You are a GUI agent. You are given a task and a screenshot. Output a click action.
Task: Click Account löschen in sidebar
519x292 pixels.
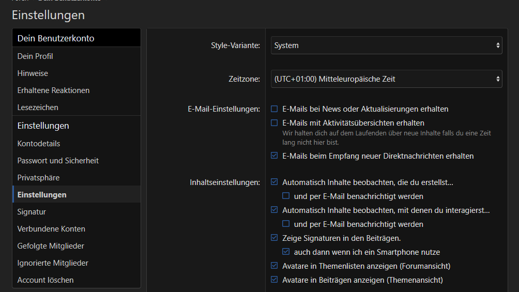(45, 280)
